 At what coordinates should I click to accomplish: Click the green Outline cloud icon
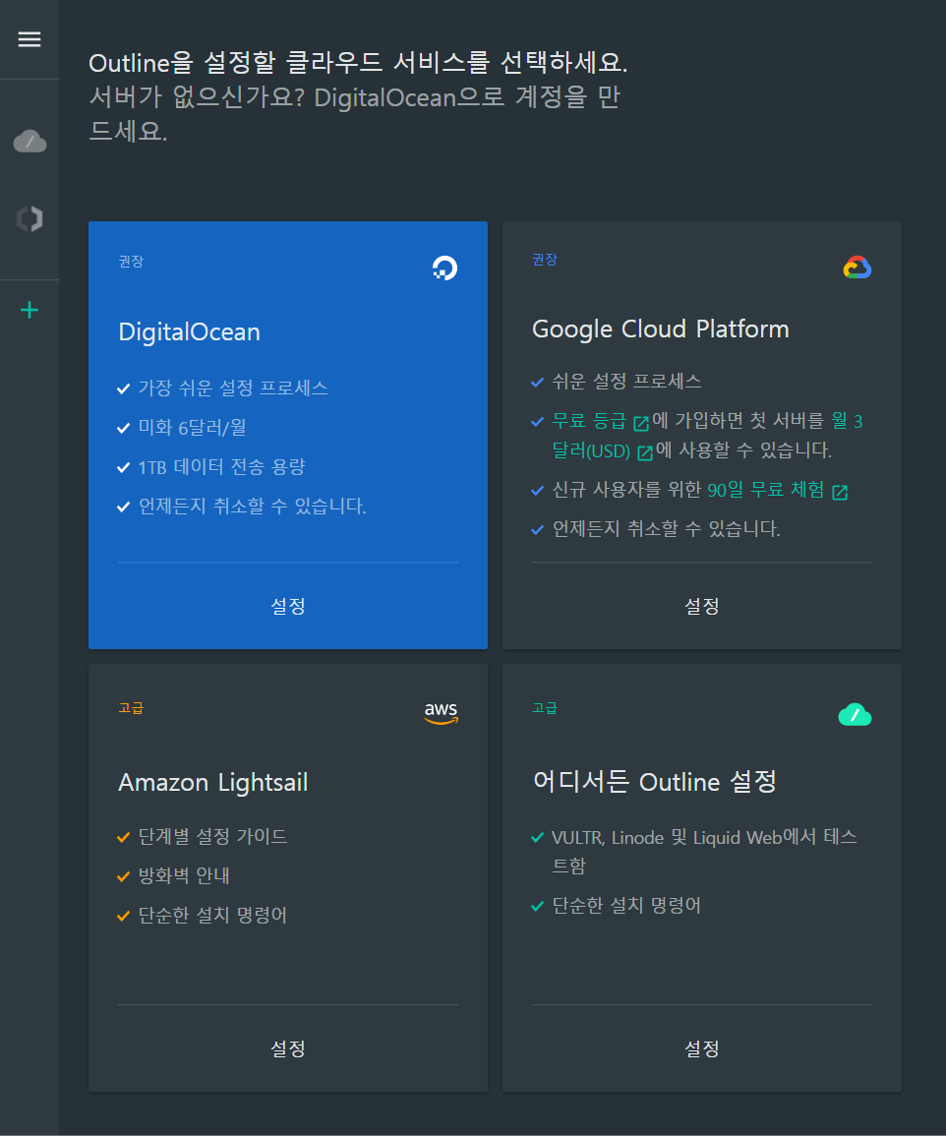tap(855, 714)
